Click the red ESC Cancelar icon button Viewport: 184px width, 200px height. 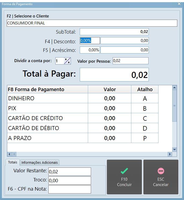pos(161,177)
